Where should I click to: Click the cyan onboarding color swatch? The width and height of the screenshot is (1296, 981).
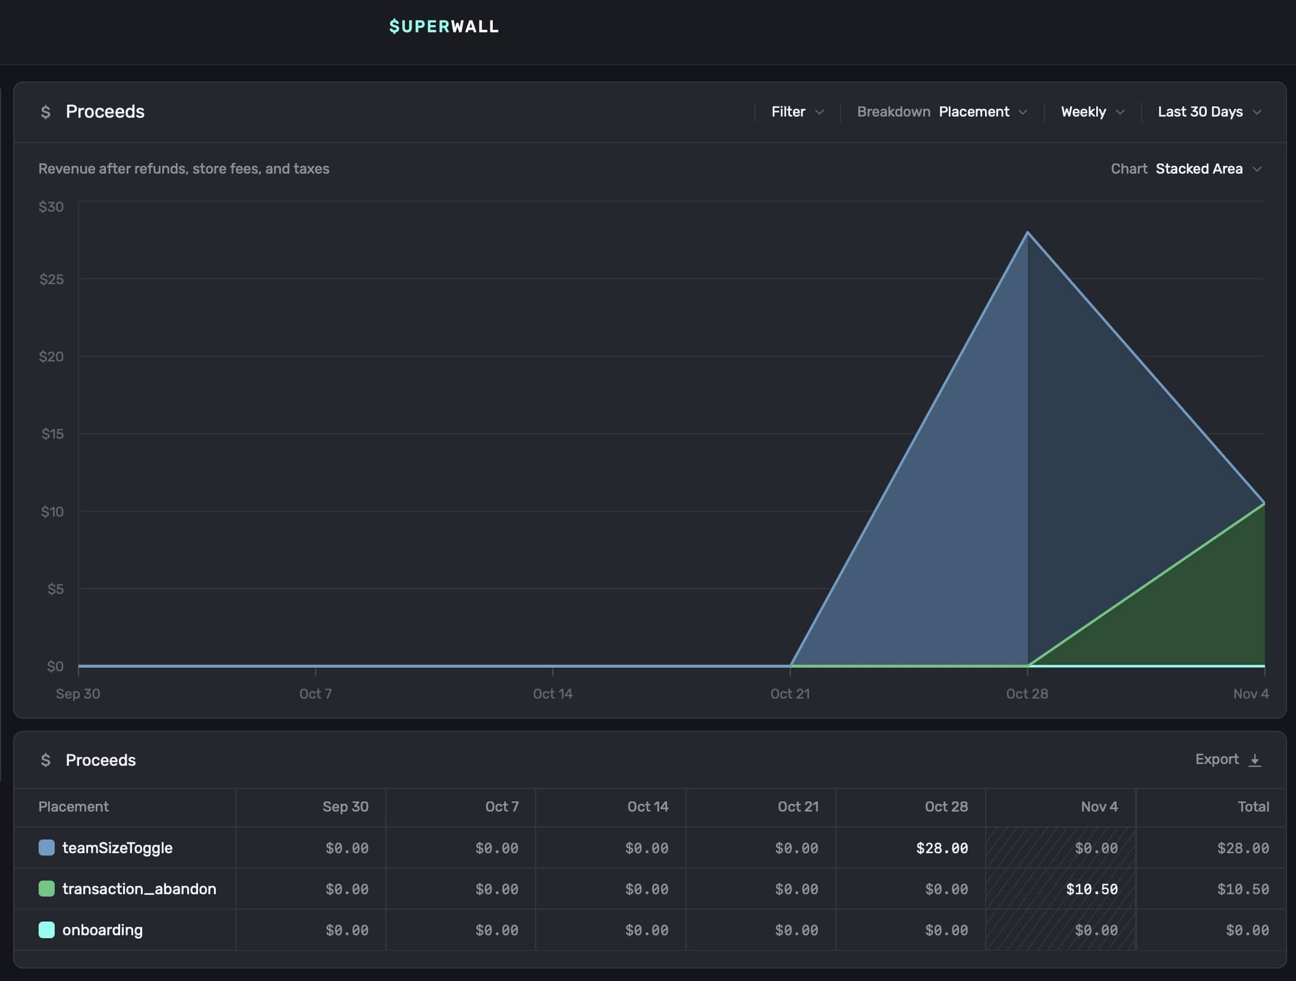point(46,930)
